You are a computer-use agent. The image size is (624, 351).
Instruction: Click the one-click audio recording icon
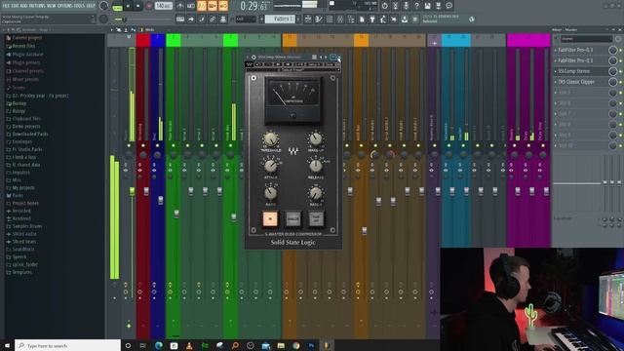click(x=406, y=6)
